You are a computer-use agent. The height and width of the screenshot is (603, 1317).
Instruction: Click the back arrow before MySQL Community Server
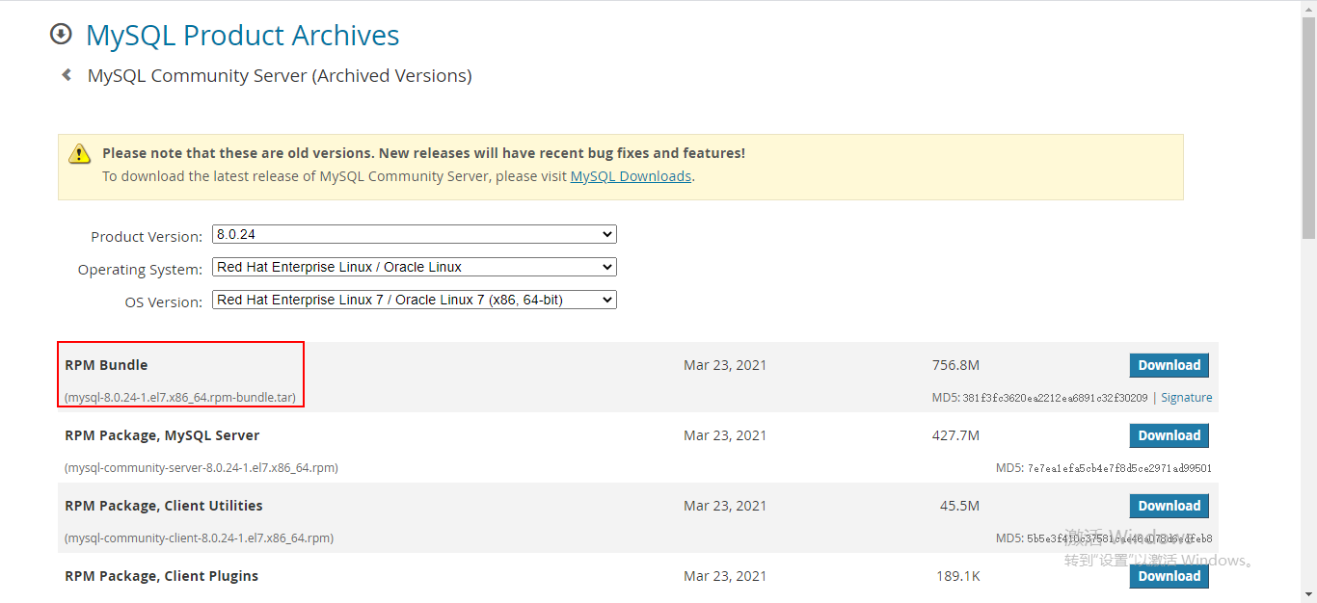pyautogui.click(x=67, y=74)
